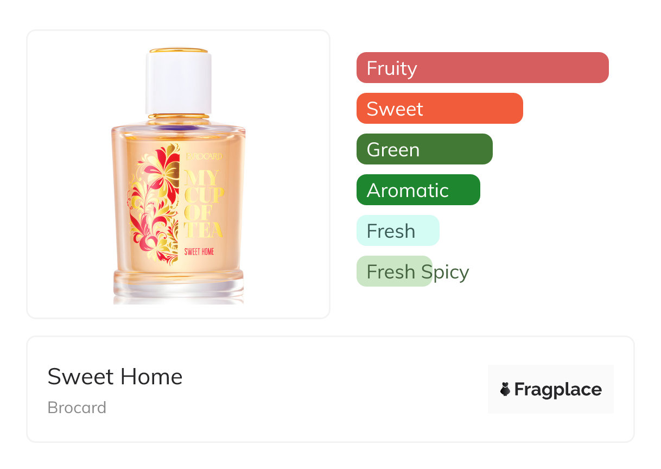
Task: Open the Sweet Home perfume title
Action: tap(115, 377)
